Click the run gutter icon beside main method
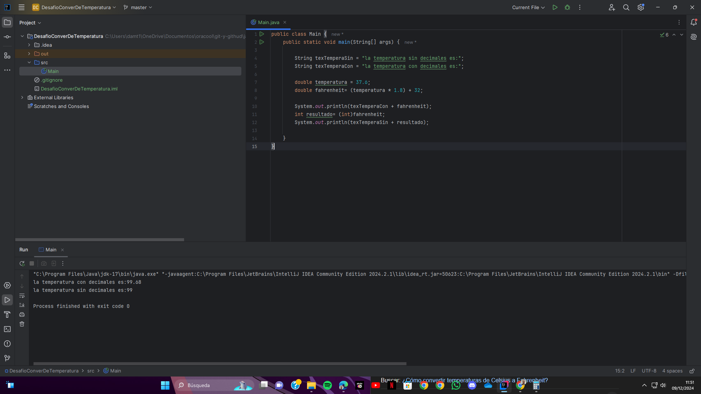Image resolution: width=701 pixels, height=394 pixels. tap(262, 42)
